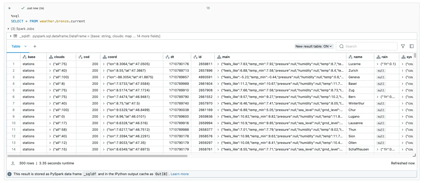
Task: Click the run cell play icon
Action: click(10, 8)
